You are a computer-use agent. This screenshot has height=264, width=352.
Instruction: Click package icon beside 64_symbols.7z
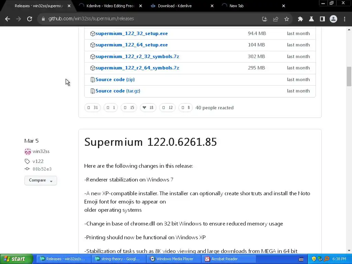[x=92, y=68]
